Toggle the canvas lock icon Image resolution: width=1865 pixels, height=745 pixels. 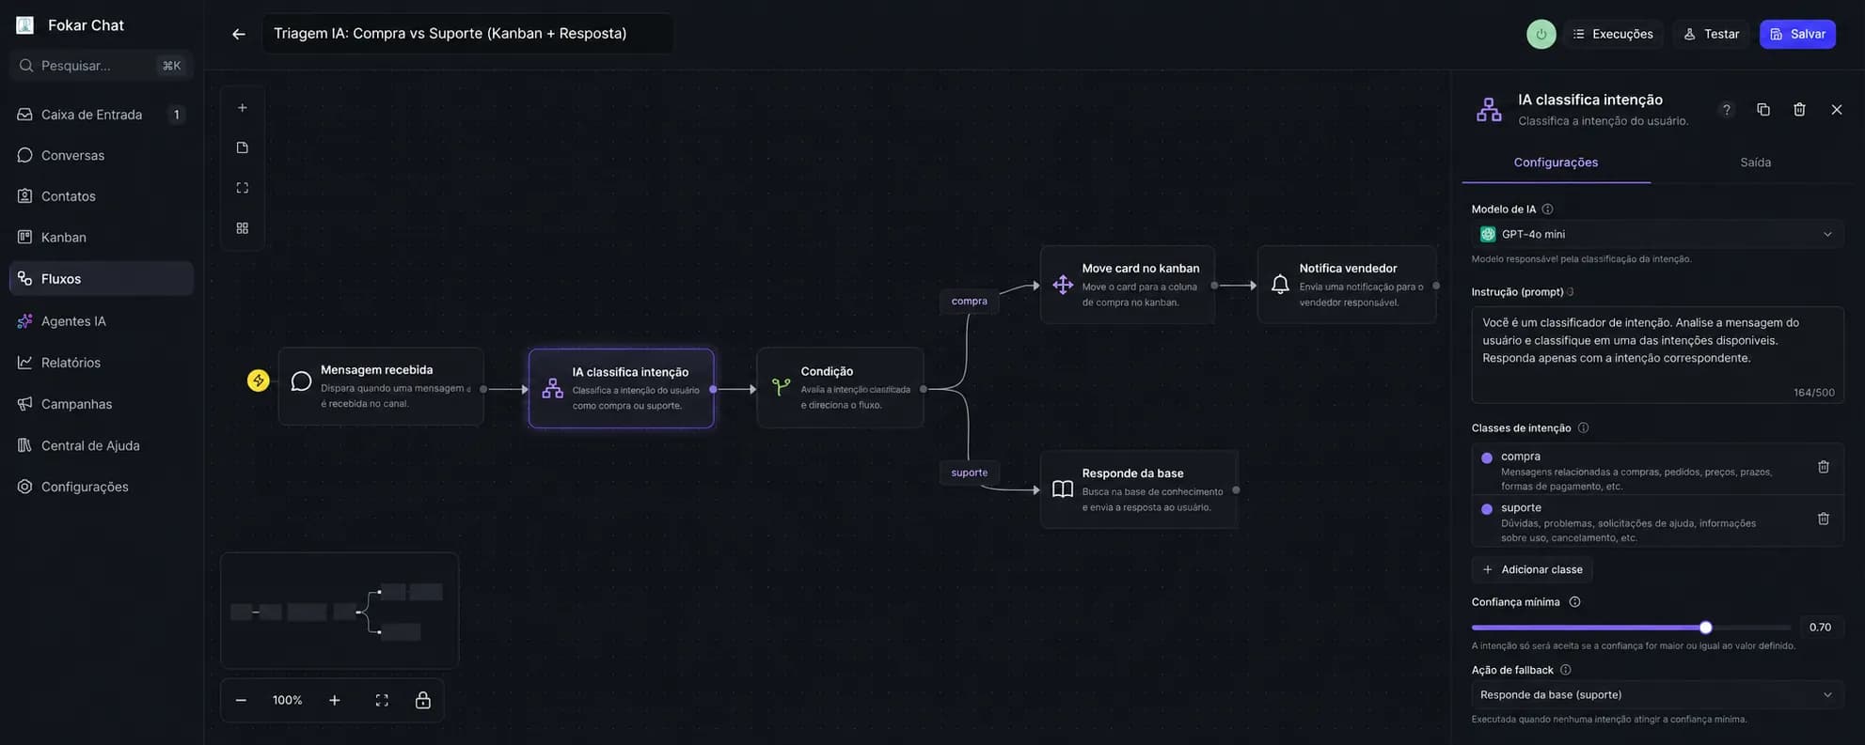pos(423,701)
